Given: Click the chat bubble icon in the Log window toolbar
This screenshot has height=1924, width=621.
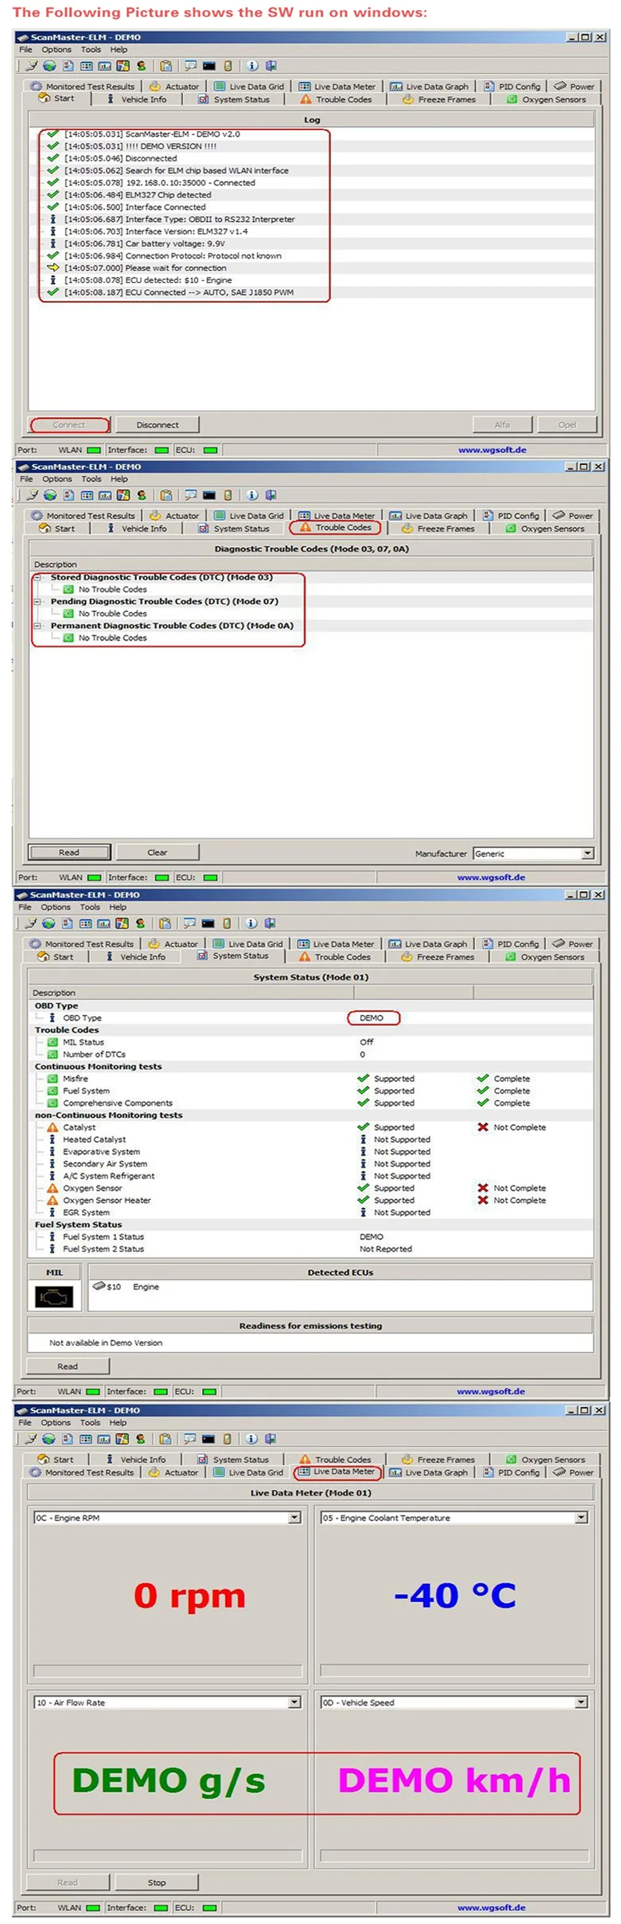Looking at the screenshot, I should (190, 66).
